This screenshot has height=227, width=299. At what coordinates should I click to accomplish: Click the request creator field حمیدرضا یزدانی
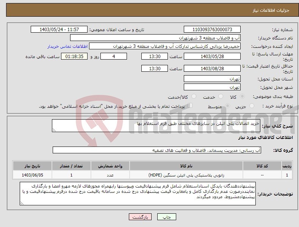165,46
